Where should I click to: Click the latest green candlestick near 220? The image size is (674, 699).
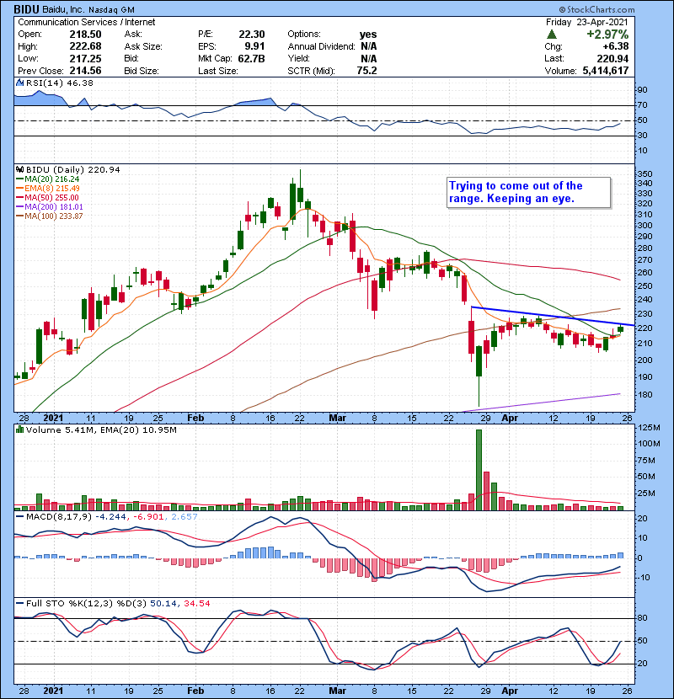(x=620, y=329)
